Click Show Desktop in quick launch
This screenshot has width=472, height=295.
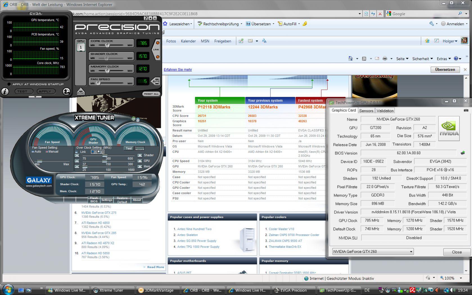[21, 290]
